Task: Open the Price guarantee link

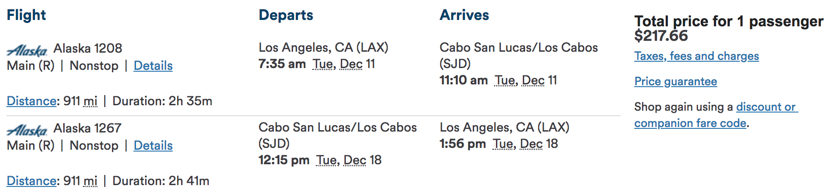Action: point(675,82)
